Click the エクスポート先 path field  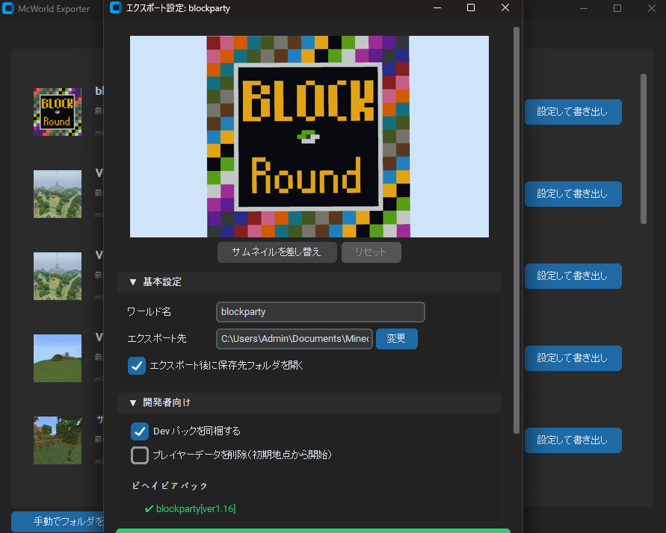[295, 339]
